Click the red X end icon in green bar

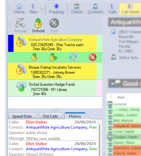[x=92, y=57]
